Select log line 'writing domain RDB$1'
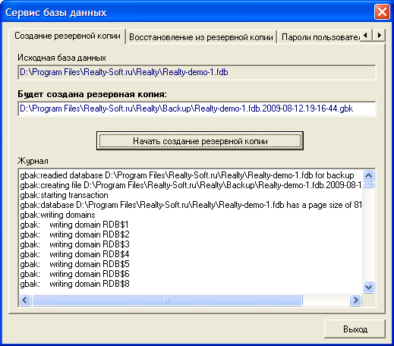394x346 pixels. [x=74, y=225]
